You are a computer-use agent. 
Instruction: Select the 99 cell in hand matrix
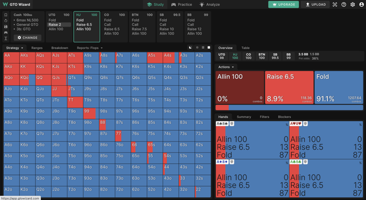[x=92, y=113]
